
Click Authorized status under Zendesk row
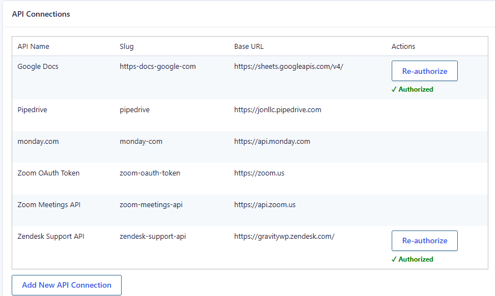[412, 259]
